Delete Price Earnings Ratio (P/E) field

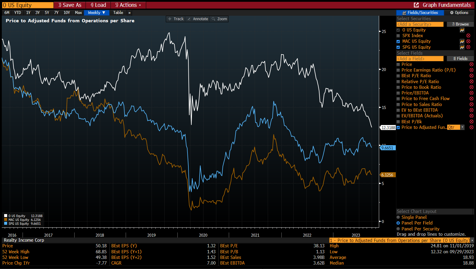(471, 70)
